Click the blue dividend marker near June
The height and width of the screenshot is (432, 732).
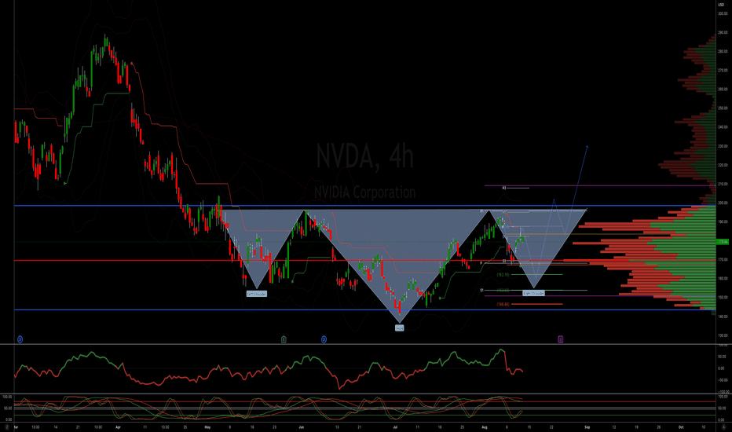pos(324,339)
